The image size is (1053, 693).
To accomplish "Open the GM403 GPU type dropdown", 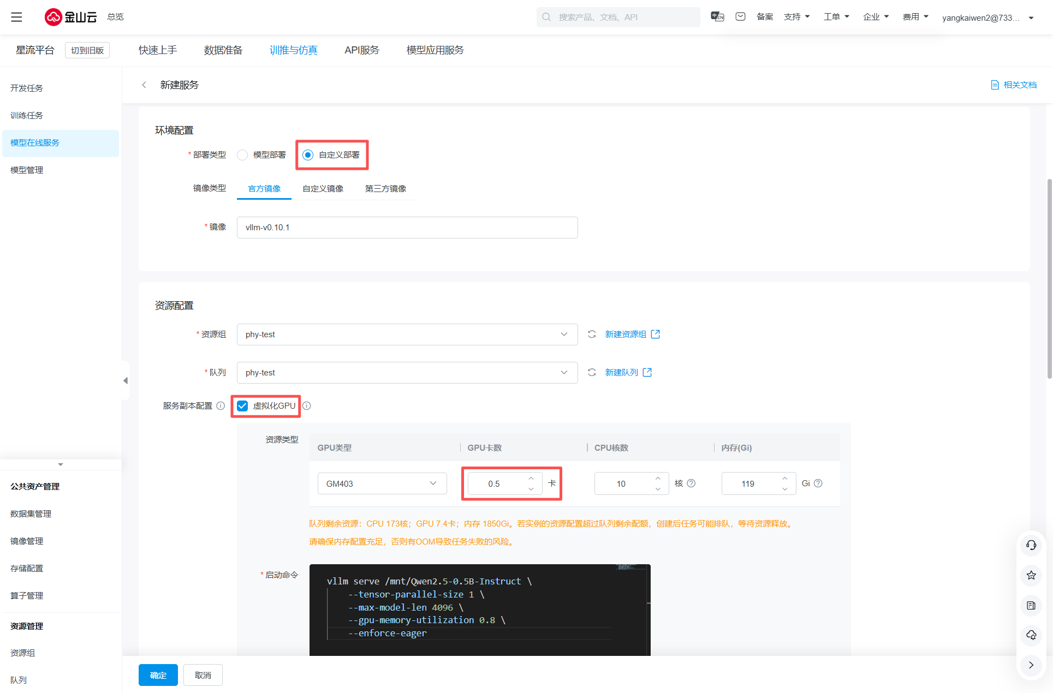I will pos(382,483).
